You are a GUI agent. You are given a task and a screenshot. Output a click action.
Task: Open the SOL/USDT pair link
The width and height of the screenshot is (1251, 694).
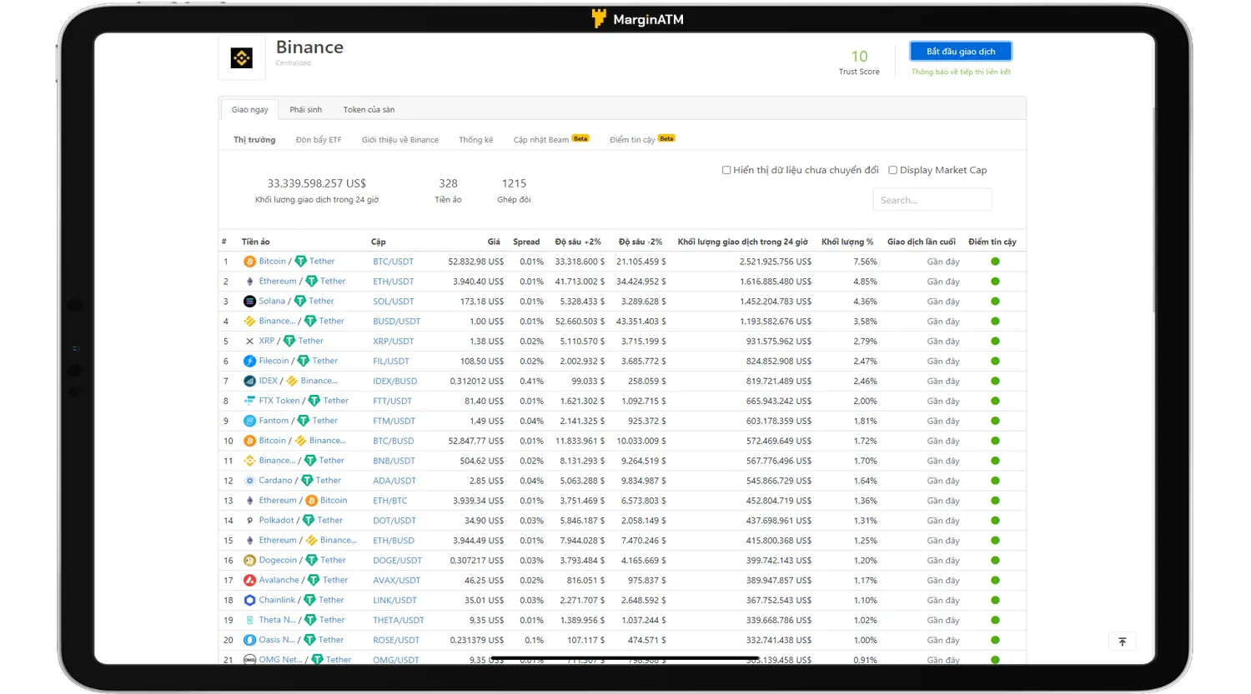393,302
